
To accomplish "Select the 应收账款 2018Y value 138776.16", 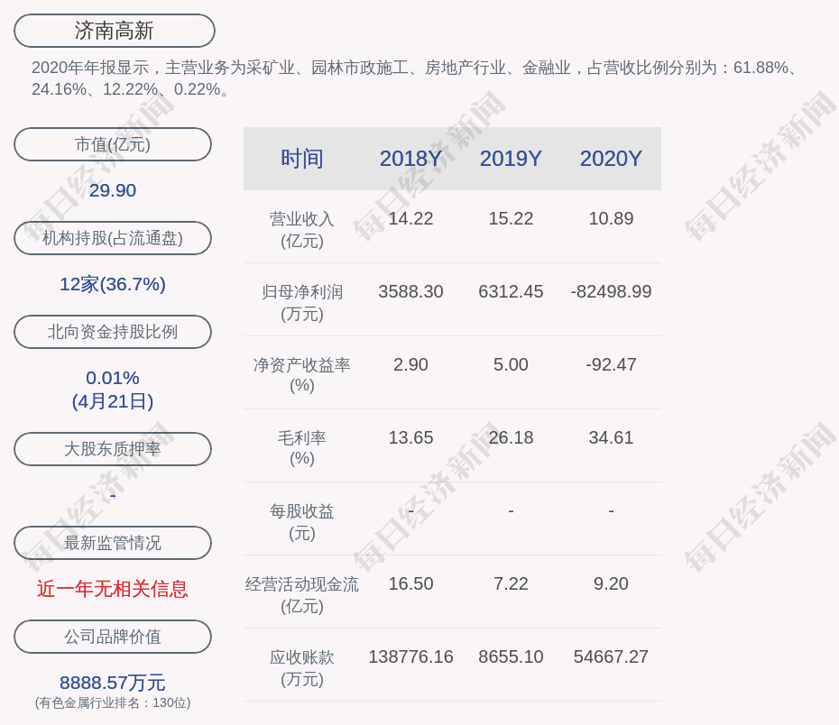I will pos(410,656).
